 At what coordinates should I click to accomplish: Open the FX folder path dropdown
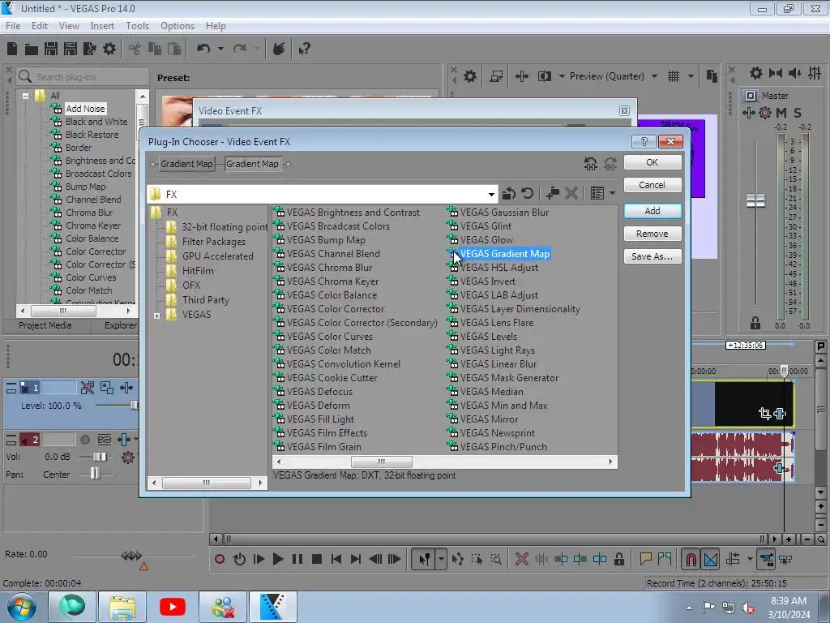491,194
